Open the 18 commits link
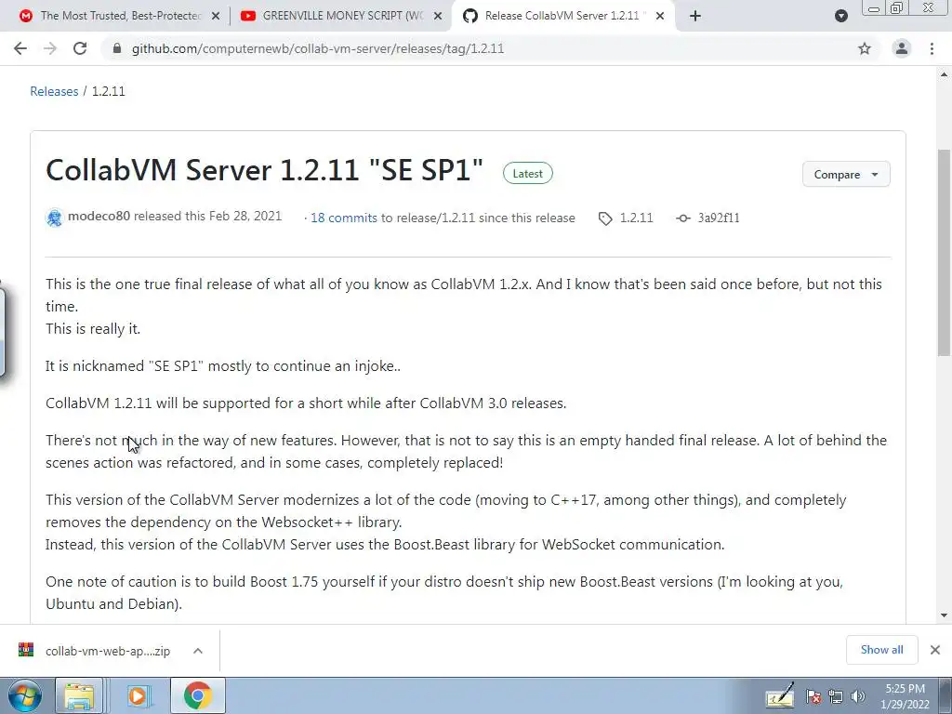 click(344, 218)
